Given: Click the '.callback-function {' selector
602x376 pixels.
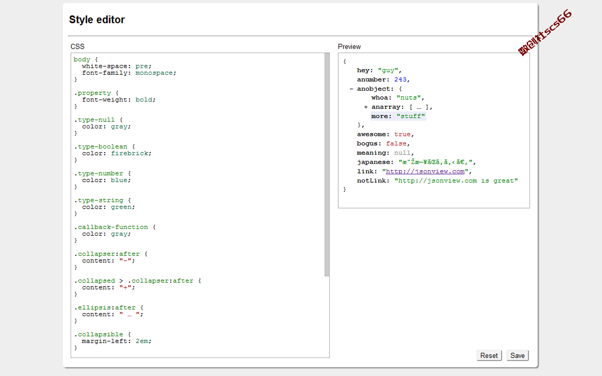Looking at the screenshot, I should point(115,227).
